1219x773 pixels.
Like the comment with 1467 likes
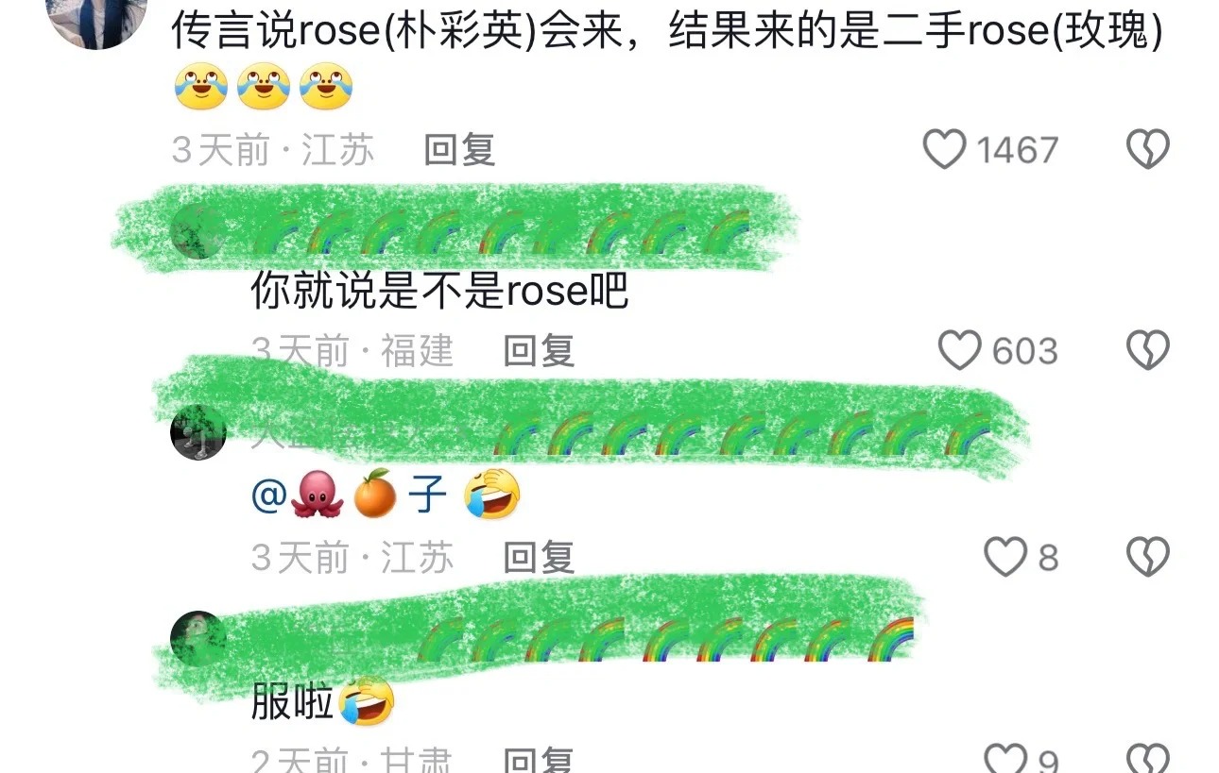click(944, 150)
